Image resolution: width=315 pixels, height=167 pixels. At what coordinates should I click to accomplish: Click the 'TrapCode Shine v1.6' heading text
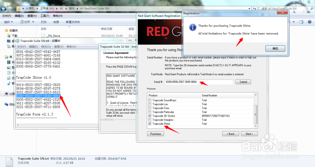tap(34, 77)
